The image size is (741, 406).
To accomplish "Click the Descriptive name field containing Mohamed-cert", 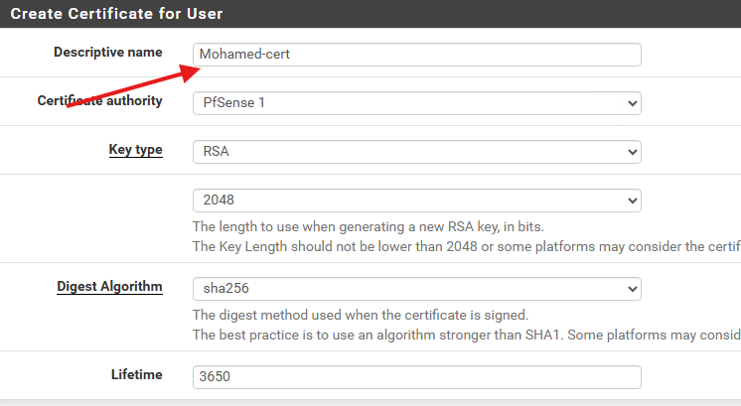I will click(x=417, y=55).
